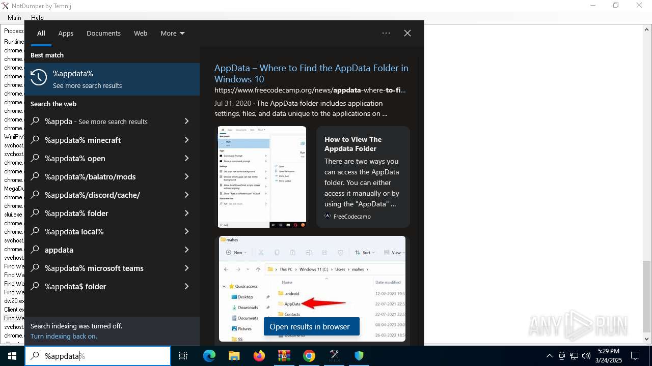The width and height of the screenshot is (652, 366).
Task: Open 'AppData – Where to Find' article link
Action: click(311, 74)
